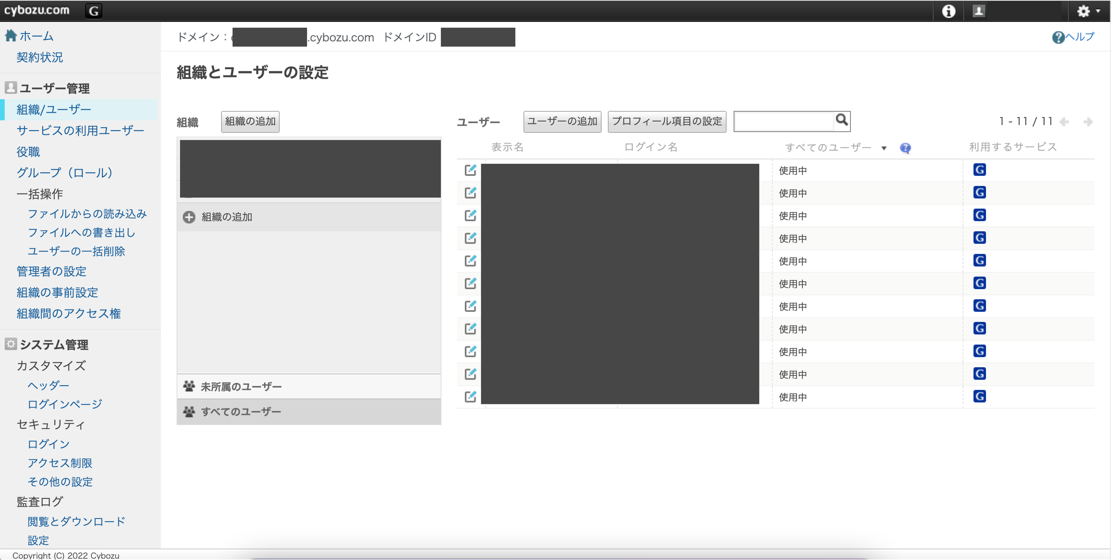Viewport: 1111px width, 560px height.
Task: Select すべてのユーザー in organization panel
Action: [x=241, y=412]
